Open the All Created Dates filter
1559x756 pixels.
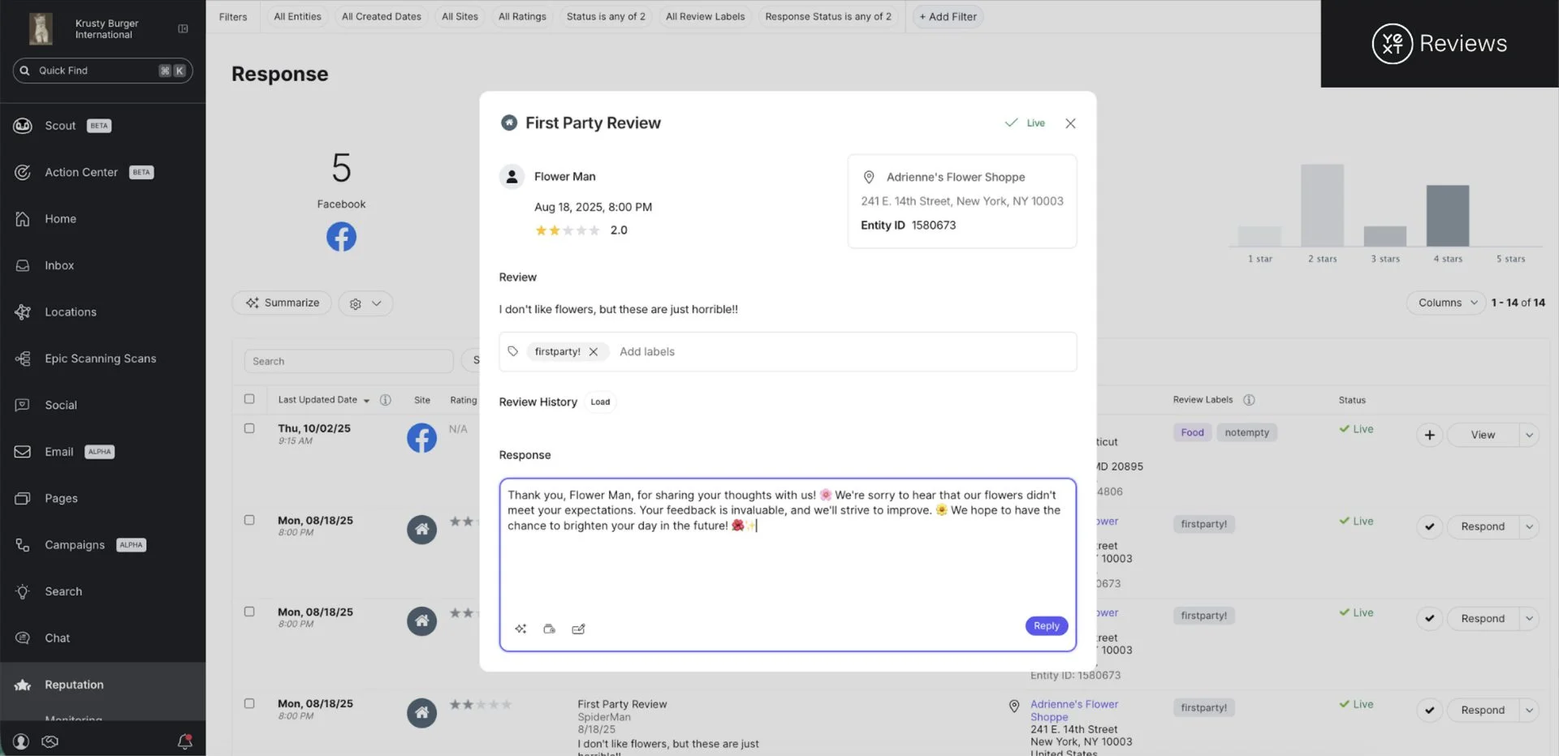coord(382,16)
